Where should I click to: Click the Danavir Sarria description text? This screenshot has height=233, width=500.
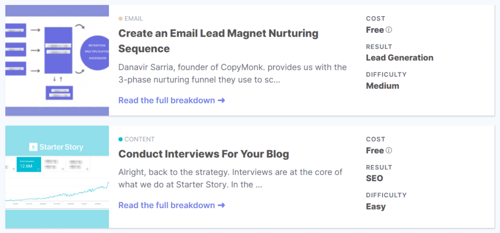click(232, 73)
